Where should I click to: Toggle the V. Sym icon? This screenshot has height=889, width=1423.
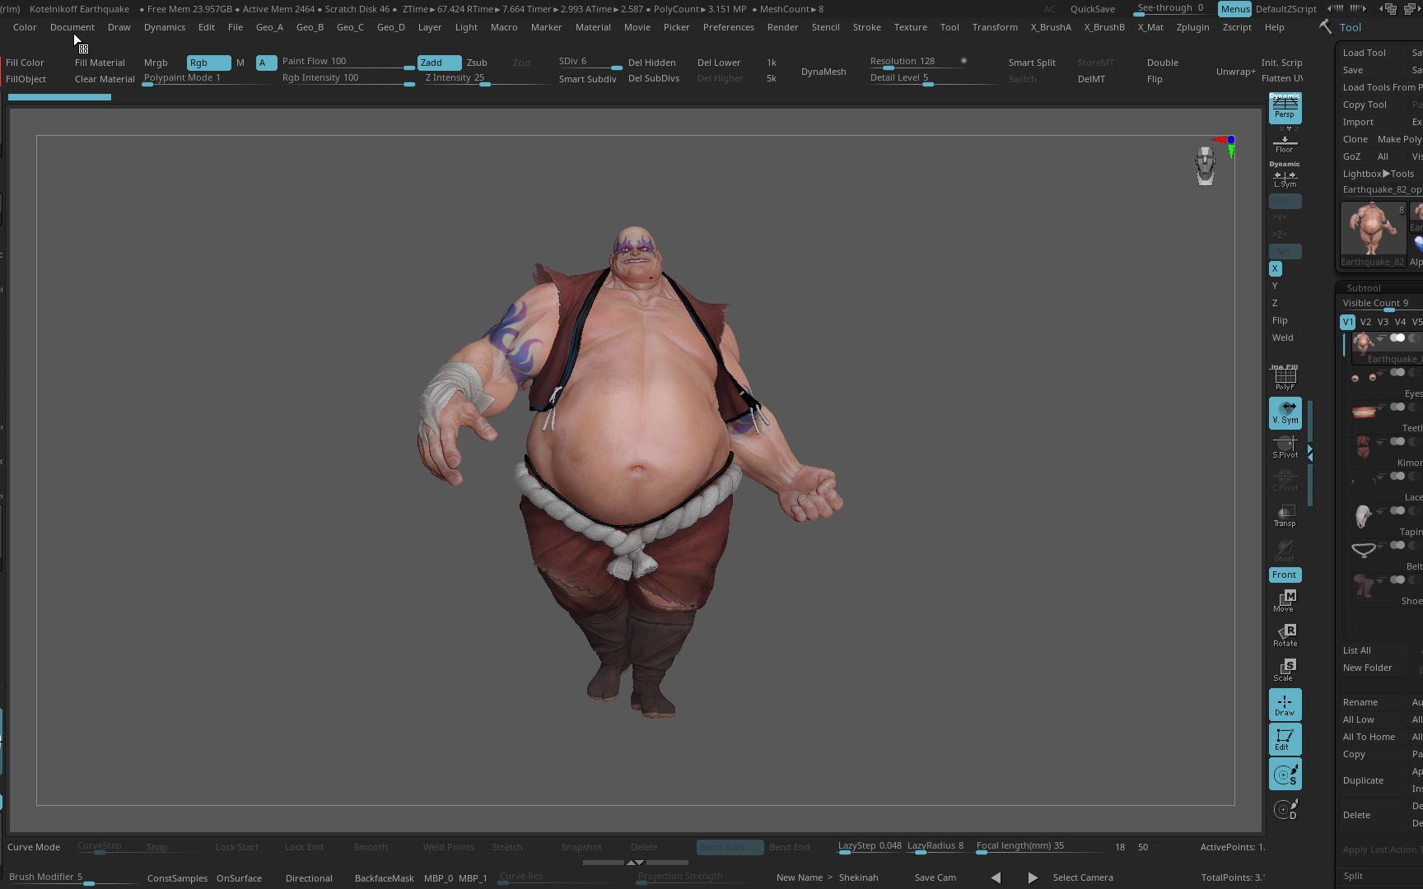pos(1285,412)
